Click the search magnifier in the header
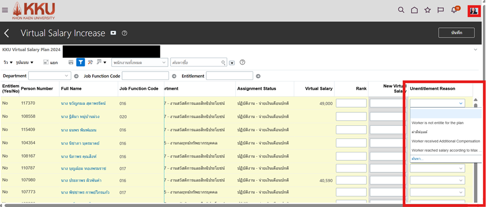This screenshot has height=207, width=486. pos(401,10)
